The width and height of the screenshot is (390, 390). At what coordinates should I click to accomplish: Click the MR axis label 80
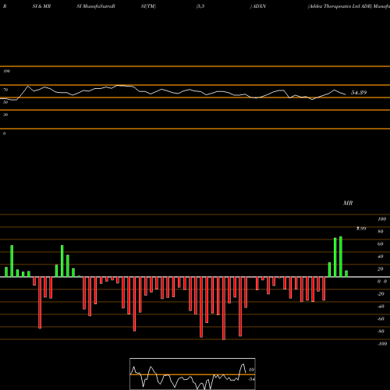tap(381, 232)
